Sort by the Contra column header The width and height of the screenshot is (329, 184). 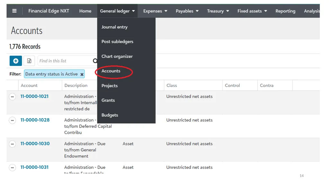click(x=267, y=85)
